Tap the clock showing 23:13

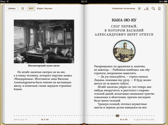pyautogui.click(x=84, y=2)
